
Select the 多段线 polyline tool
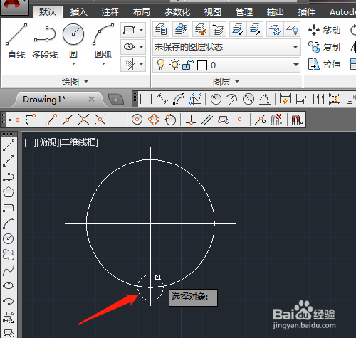pos(45,41)
